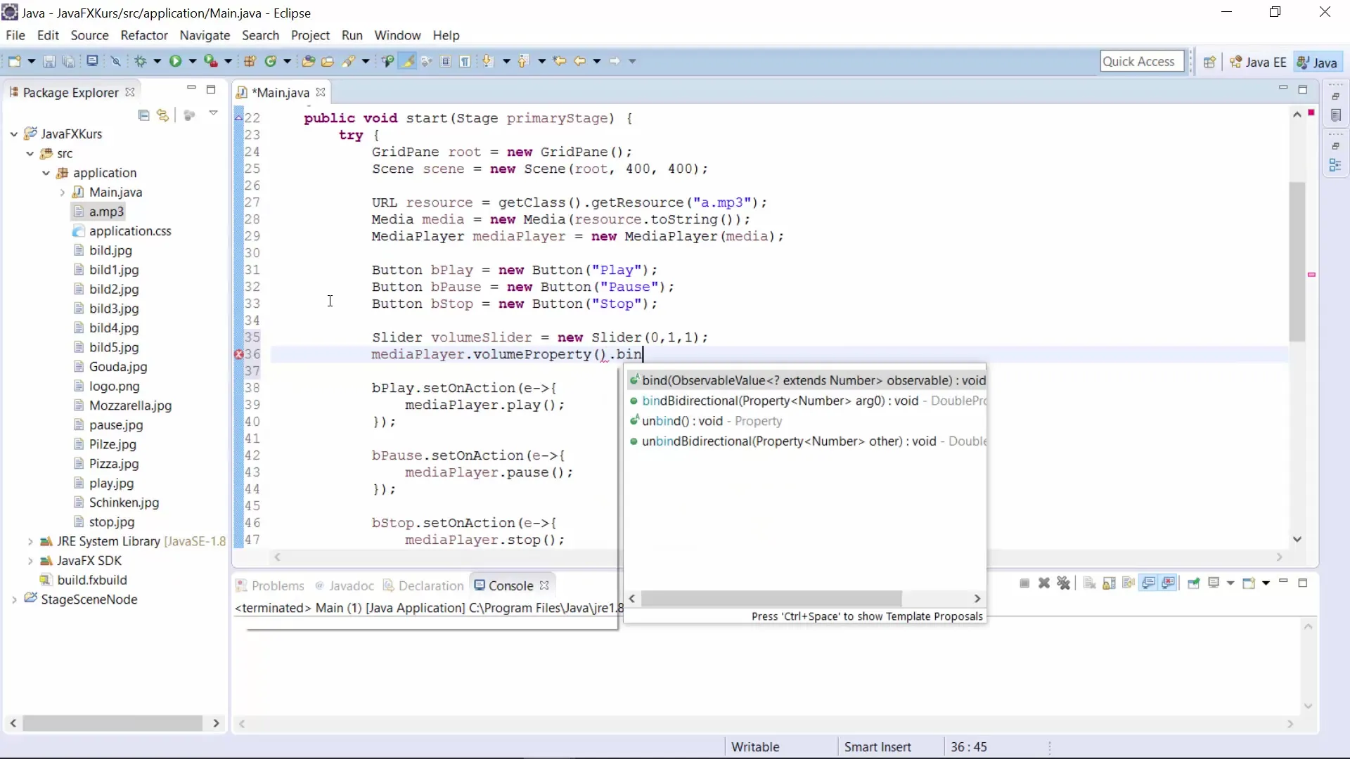Open the Debug configurations dropdown arrow
This screenshot has width=1350, height=759.
click(x=157, y=61)
